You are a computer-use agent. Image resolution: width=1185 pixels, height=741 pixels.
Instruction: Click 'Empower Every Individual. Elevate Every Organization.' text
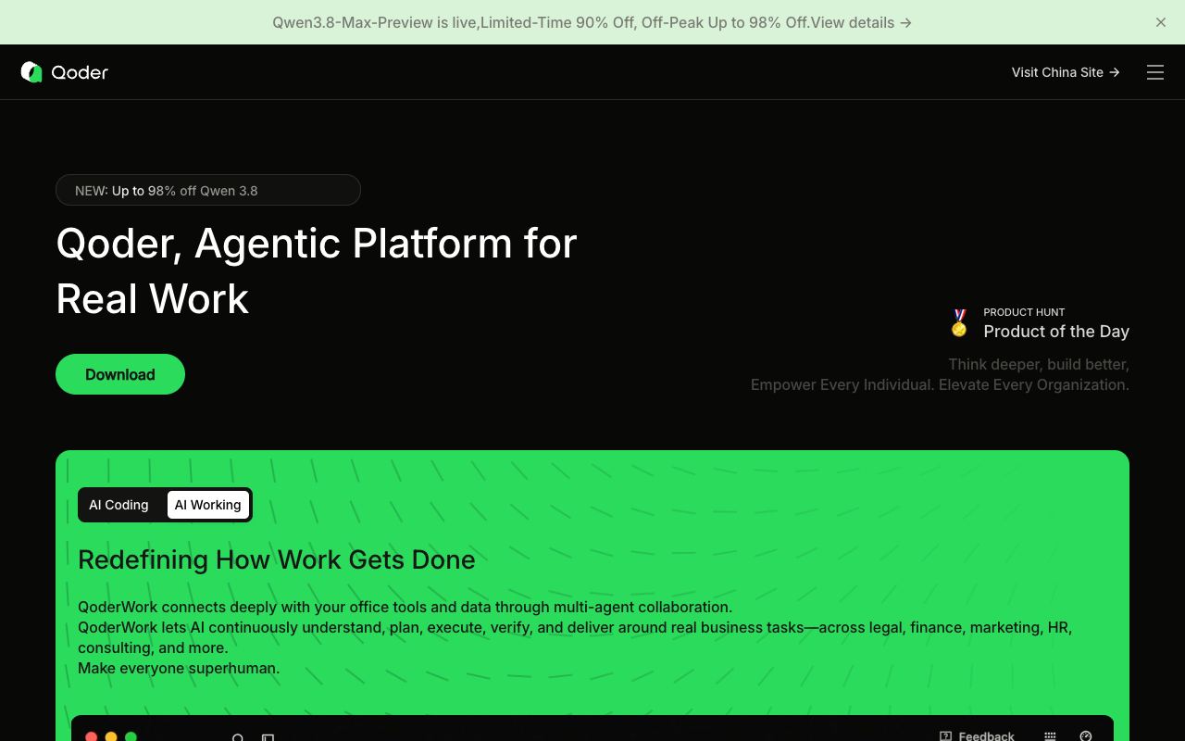[x=940, y=384]
